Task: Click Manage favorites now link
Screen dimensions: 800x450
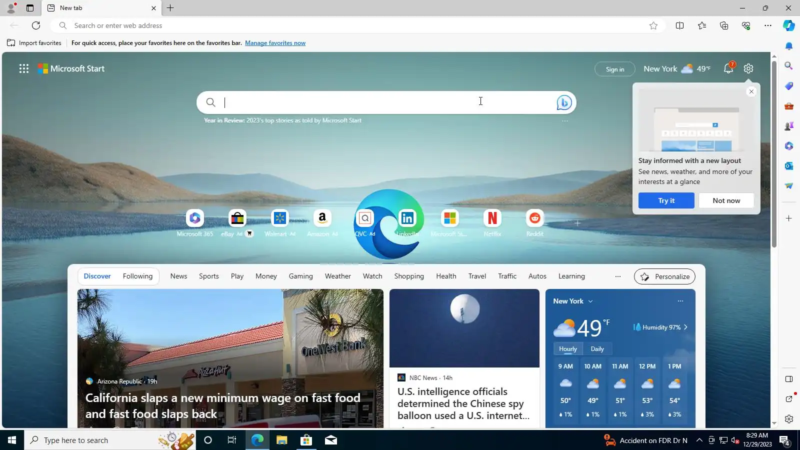Action: pos(275,43)
